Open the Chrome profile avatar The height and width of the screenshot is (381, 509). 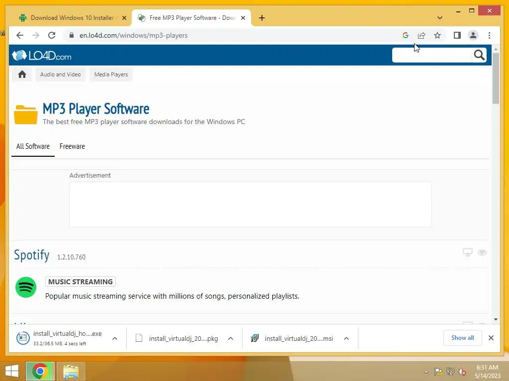click(473, 35)
